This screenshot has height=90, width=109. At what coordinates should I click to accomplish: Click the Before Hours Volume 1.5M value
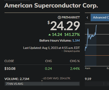pos(76,41)
